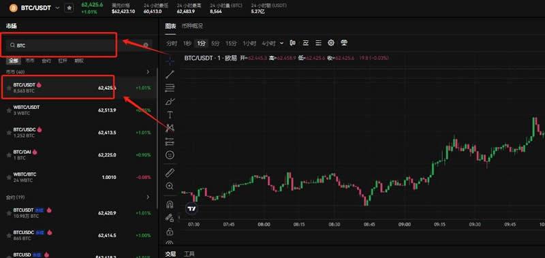545x258 pixels.
Task: Click the zoom in magnifier tool
Action: 170,186
